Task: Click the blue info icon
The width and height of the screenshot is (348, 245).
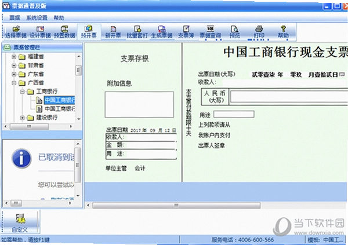Action: [21, 159]
